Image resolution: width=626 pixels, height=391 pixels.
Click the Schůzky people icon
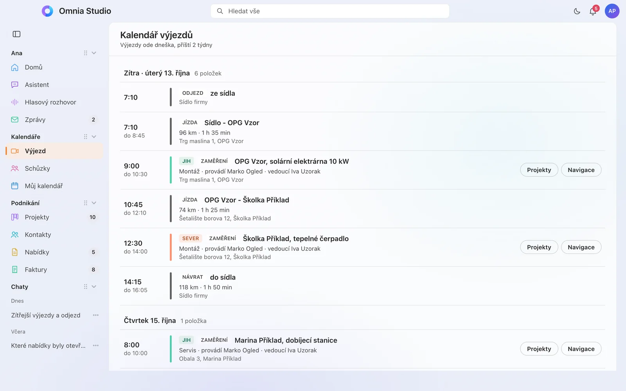15,169
